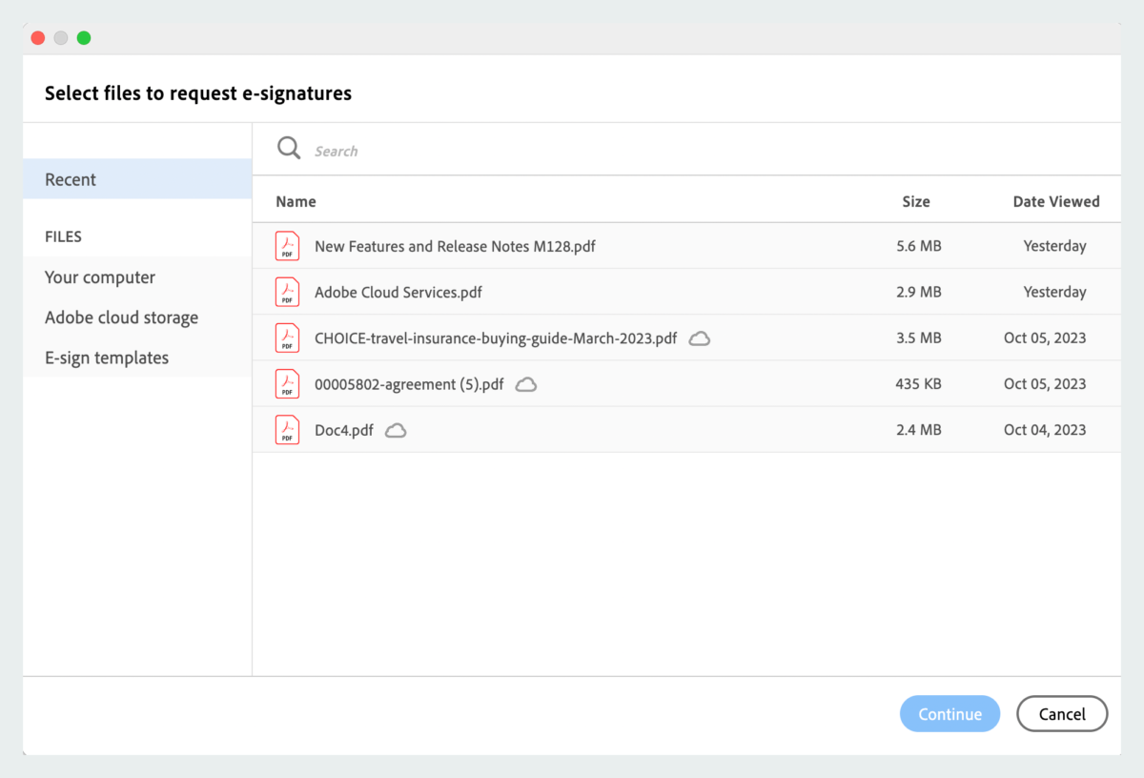Click cloud icon beside Doc4.pdf
Viewport: 1144px width, 778px height.
point(396,430)
